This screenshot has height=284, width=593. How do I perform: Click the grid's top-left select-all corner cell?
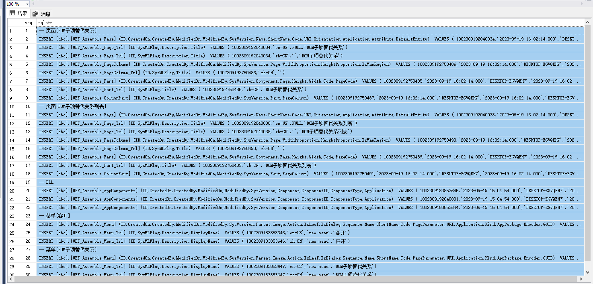[15, 23]
